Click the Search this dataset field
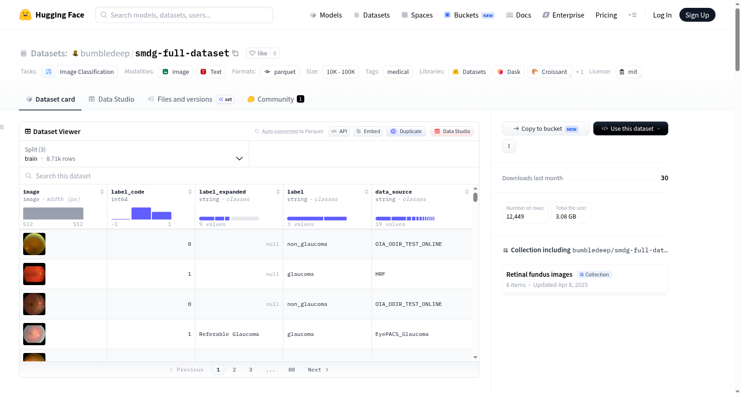This screenshot has width=741, height=396. [249, 176]
